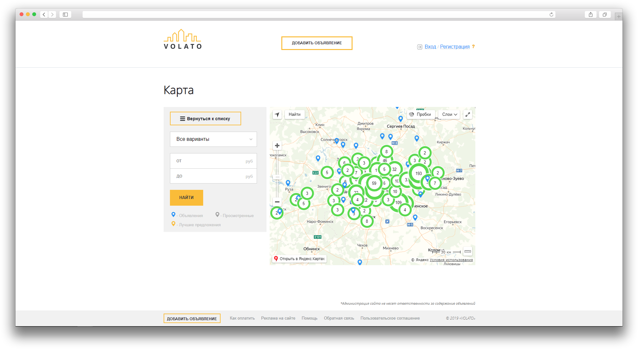This screenshot has height=349, width=638.
Task: Reload the page in Safari
Action: [x=551, y=15]
